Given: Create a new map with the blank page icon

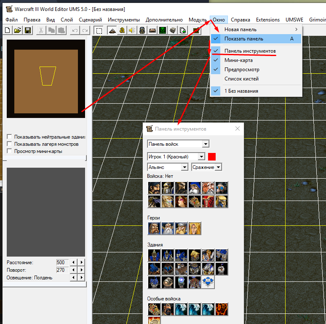Looking at the screenshot, I should point(8,30).
